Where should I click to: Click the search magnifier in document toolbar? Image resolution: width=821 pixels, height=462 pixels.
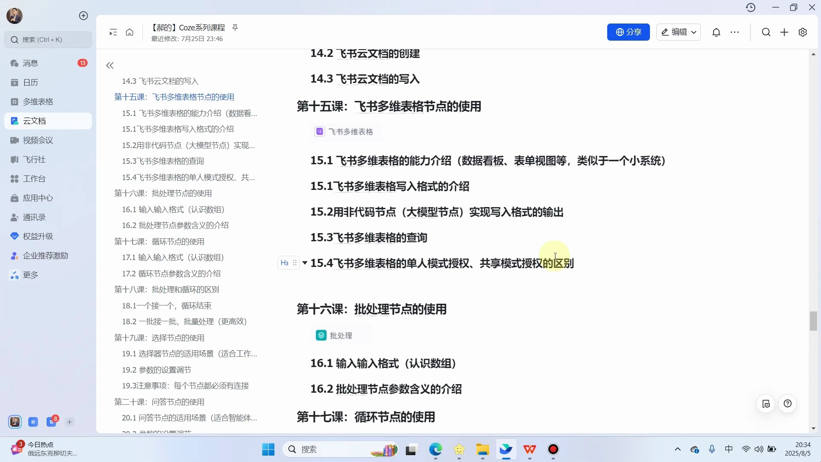(766, 32)
